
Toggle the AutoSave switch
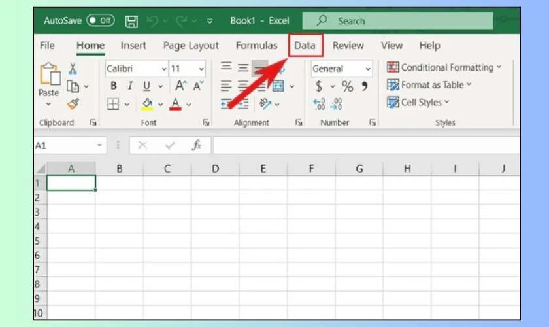pos(101,20)
